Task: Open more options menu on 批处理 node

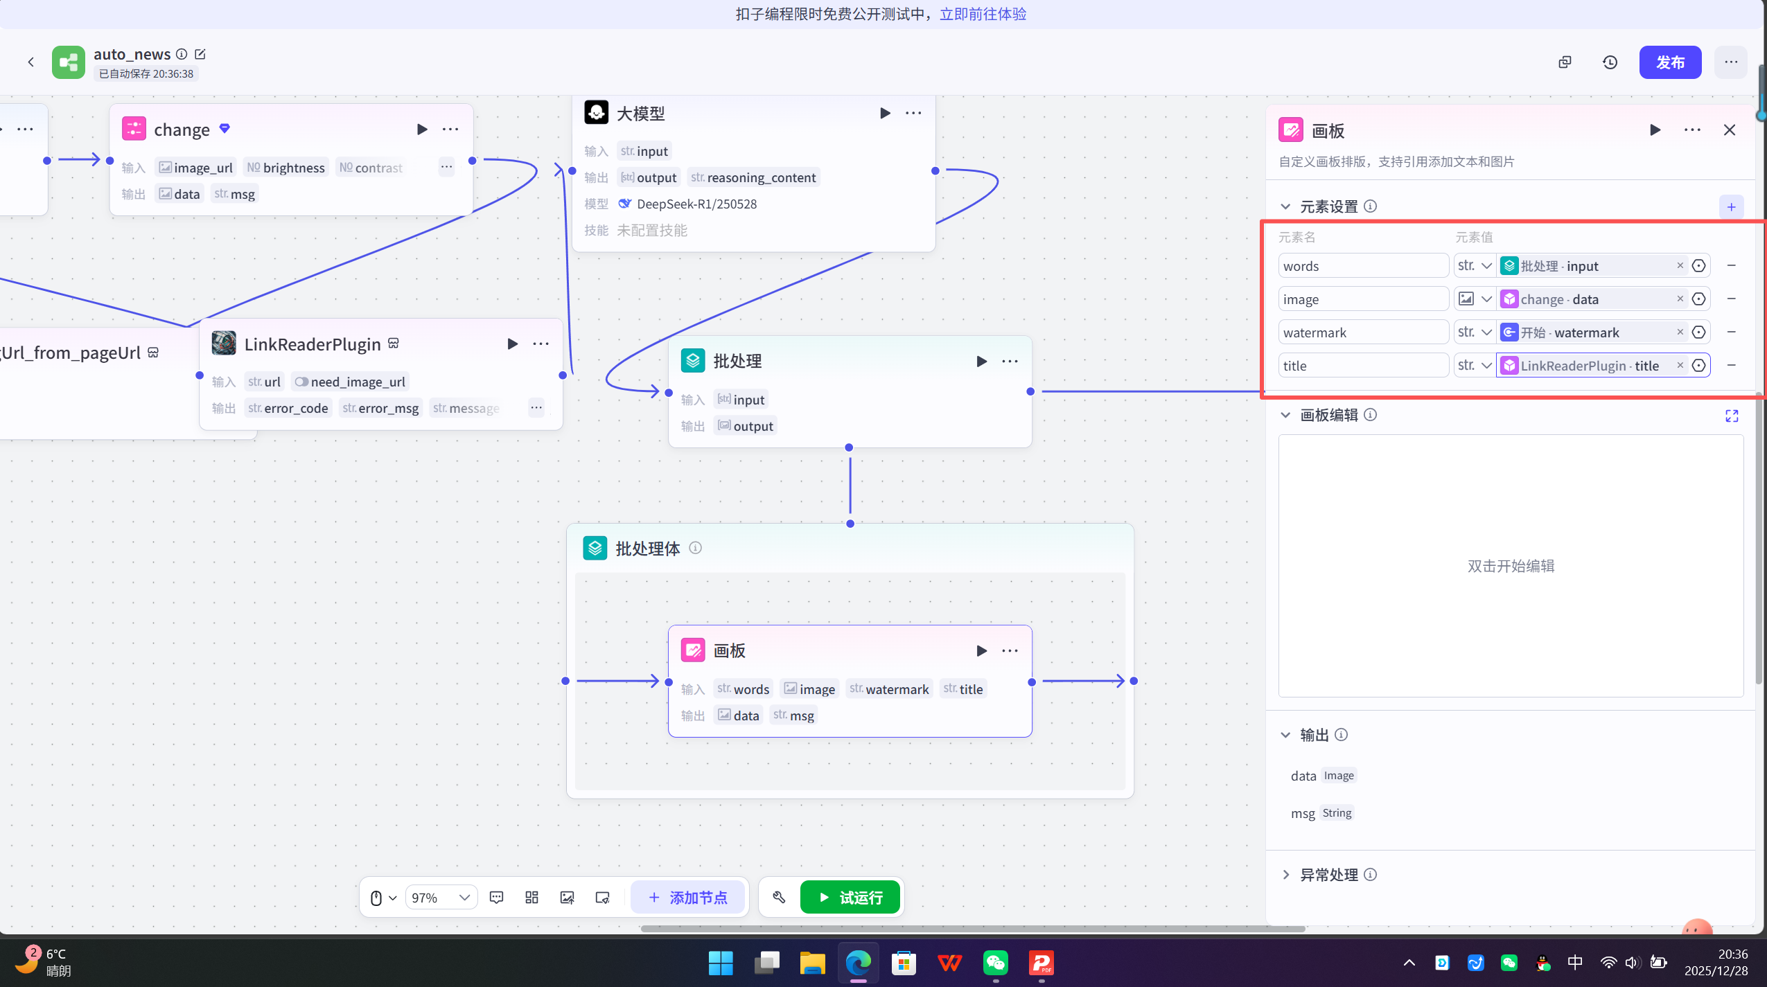Action: point(1010,361)
